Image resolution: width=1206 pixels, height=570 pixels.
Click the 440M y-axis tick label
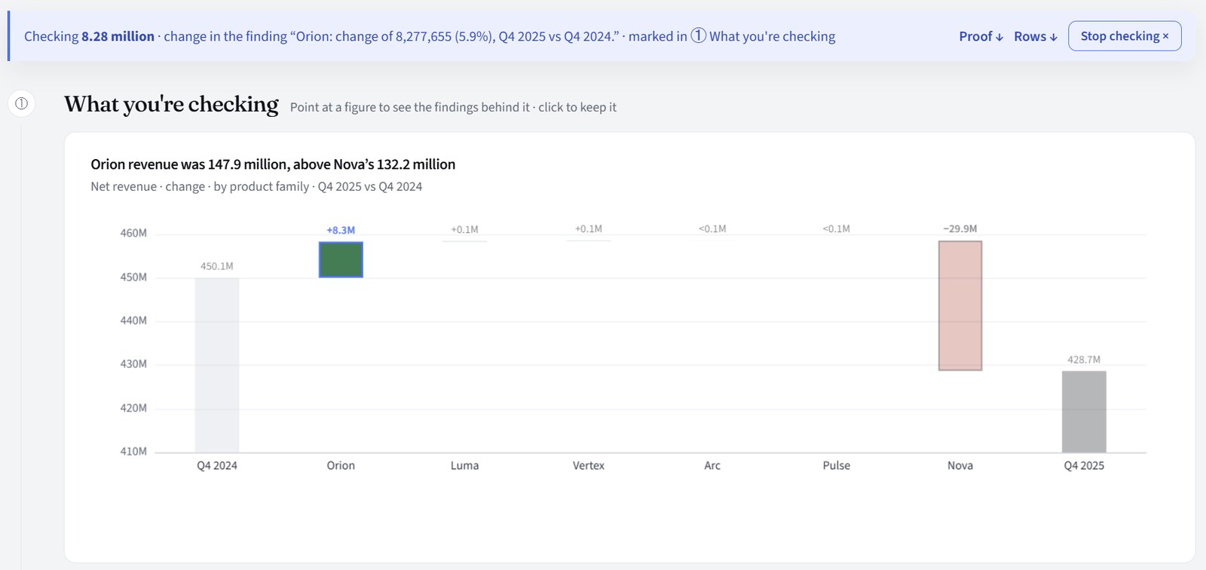pos(133,320)
